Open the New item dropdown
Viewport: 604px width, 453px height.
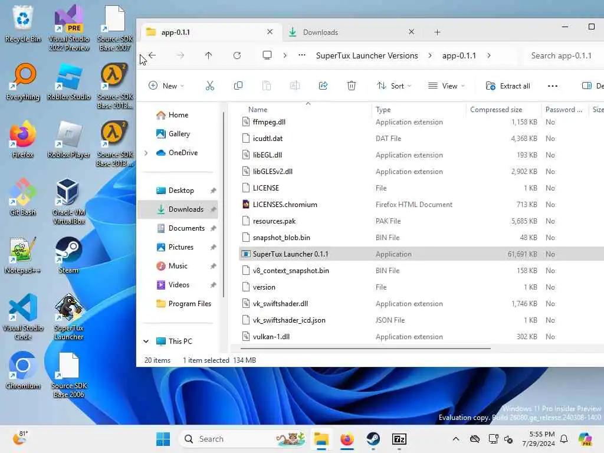point(166,86)
